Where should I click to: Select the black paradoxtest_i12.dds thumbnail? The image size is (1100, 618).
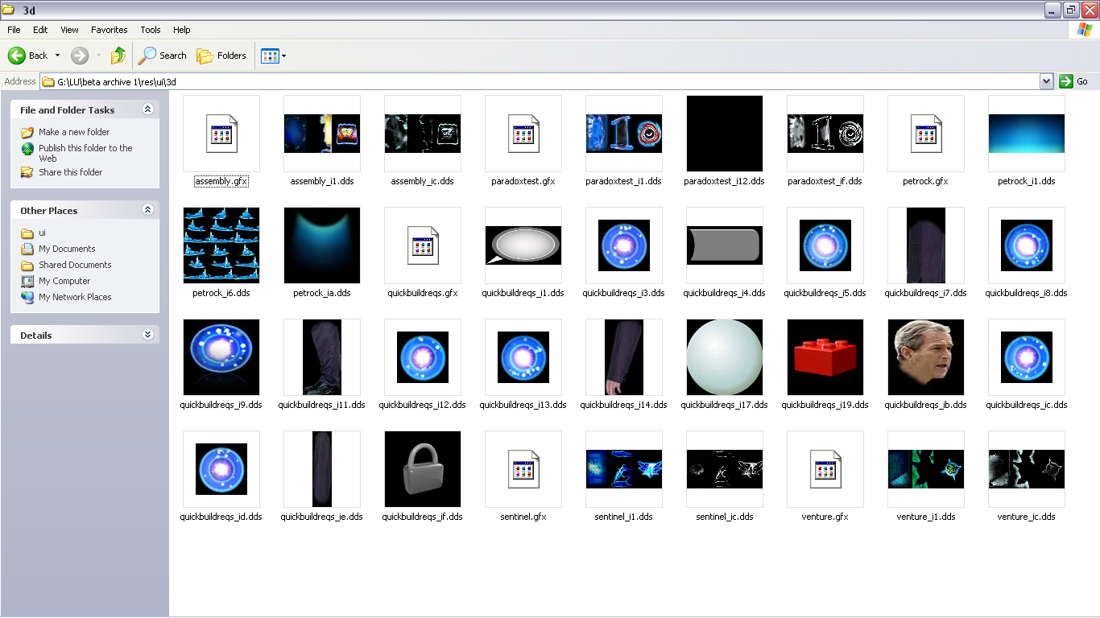(725, 134)
